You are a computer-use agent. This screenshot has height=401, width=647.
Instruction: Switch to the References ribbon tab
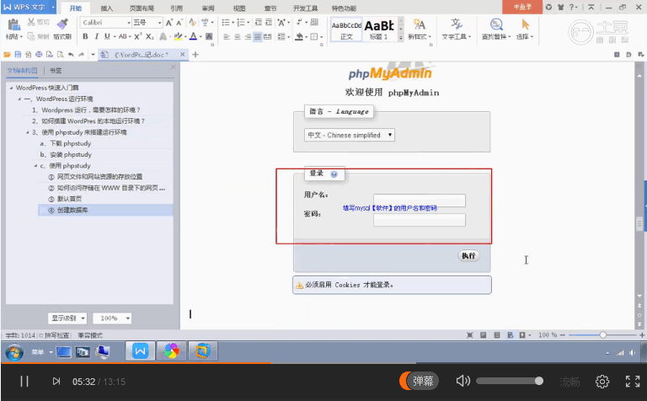(176, 8)
